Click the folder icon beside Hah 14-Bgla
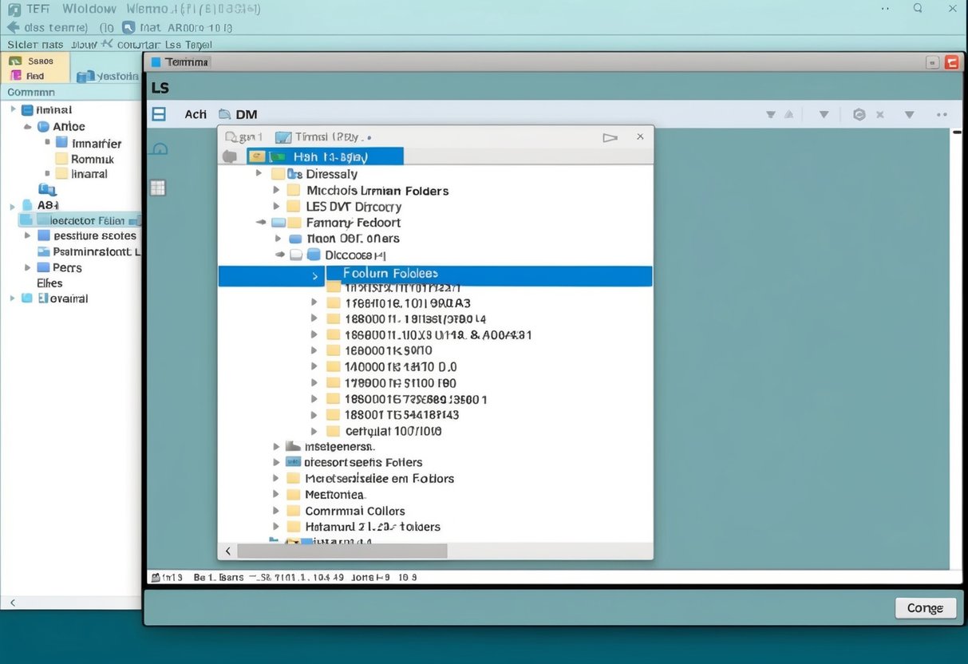 pos(256,156)
